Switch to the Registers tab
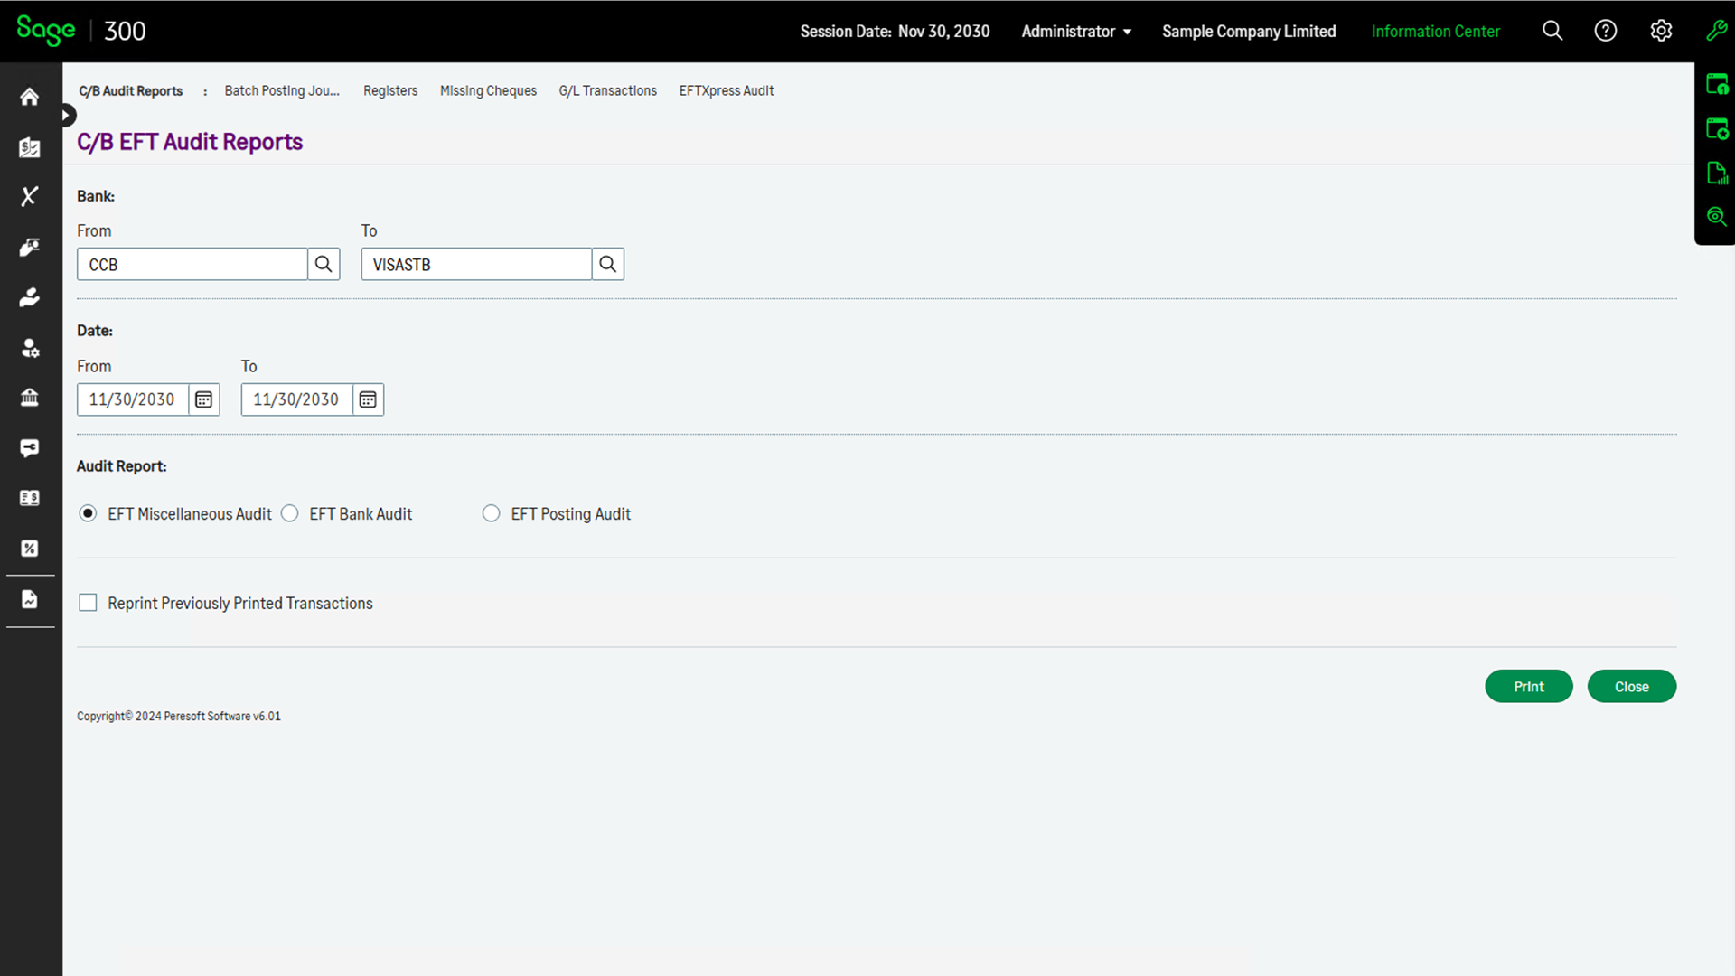 coord(390,90)
